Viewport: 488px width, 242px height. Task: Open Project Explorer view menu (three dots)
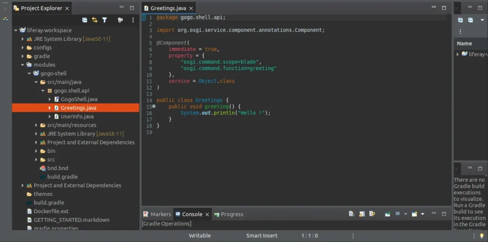(133, 20)
